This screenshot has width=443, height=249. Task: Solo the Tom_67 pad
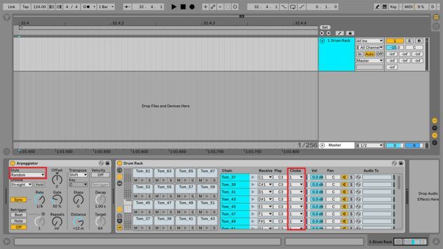tap(215, 180)
